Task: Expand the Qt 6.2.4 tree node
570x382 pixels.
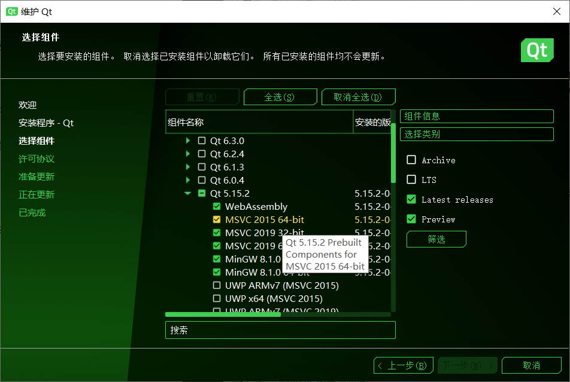Action: 187,154
